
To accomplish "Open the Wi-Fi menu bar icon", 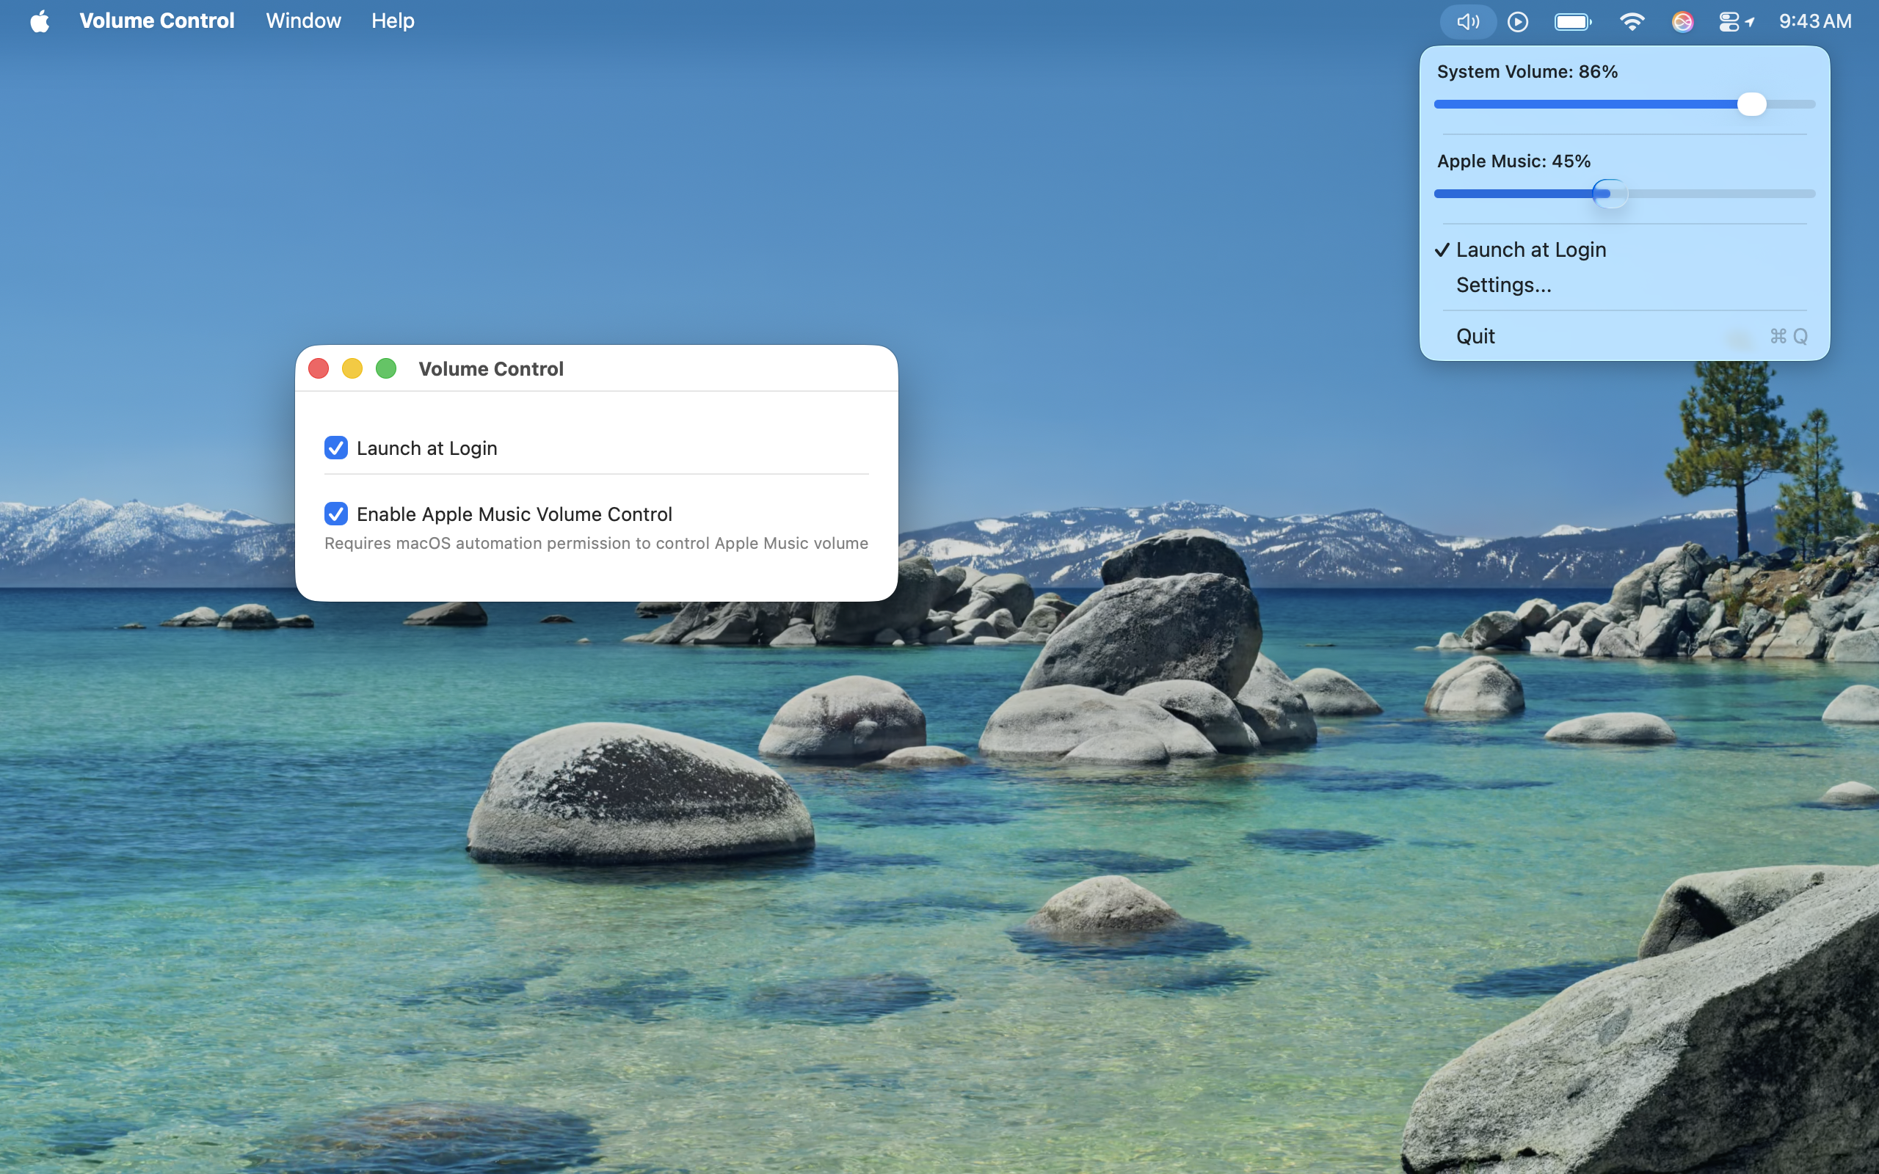I will coord(1632,22).
